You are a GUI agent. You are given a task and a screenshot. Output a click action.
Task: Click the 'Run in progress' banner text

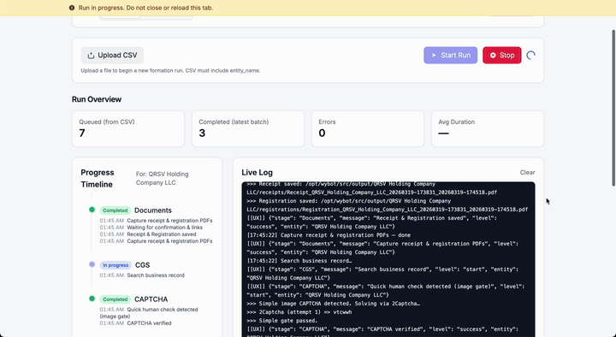click(145, 8)
